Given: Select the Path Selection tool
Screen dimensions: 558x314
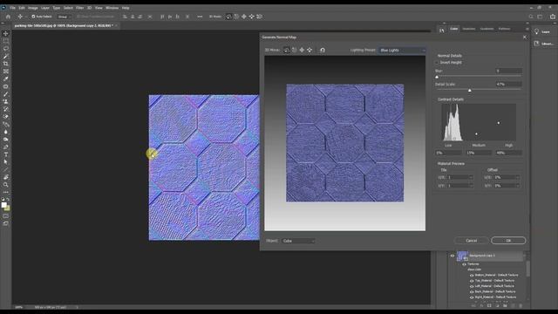Looking at the screenshot, I should point(6,161).
